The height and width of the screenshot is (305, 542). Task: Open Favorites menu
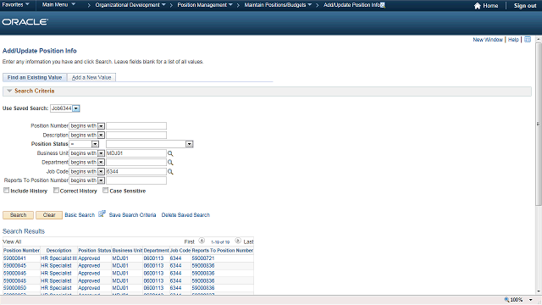tap(15, 5)
